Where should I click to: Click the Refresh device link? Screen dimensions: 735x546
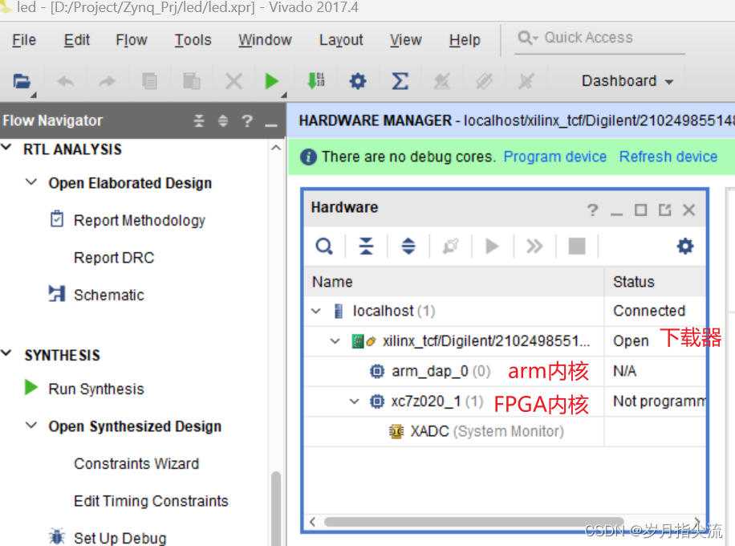(668, 157)
